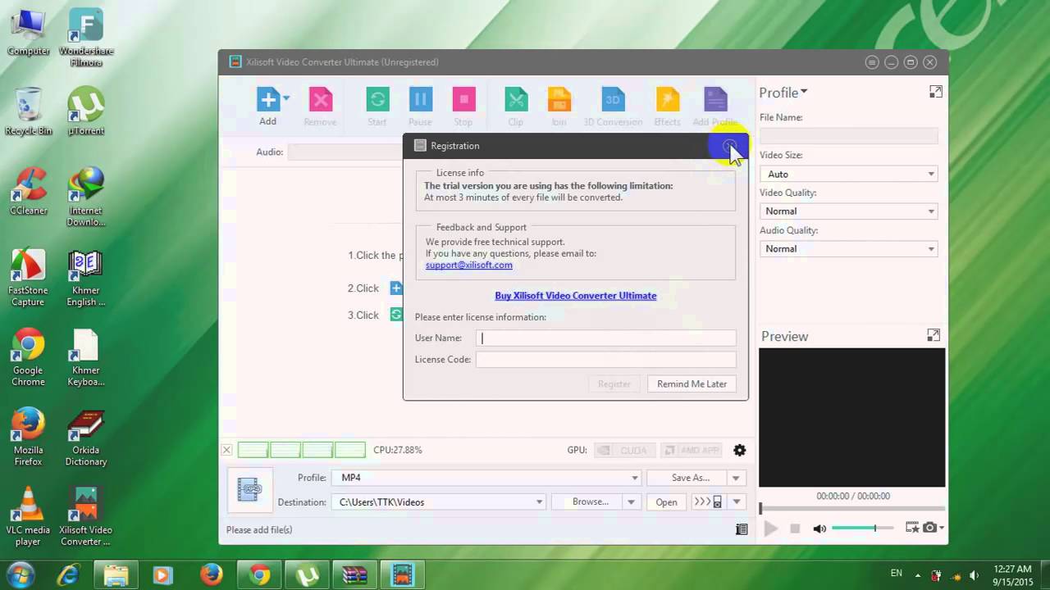Select the Join tool icon
The image size is (1050, 590).
559,100
